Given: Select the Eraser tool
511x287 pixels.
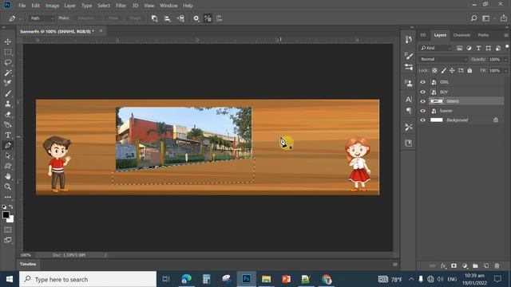Looking at the screenshot, I should (x=8, y=114).
